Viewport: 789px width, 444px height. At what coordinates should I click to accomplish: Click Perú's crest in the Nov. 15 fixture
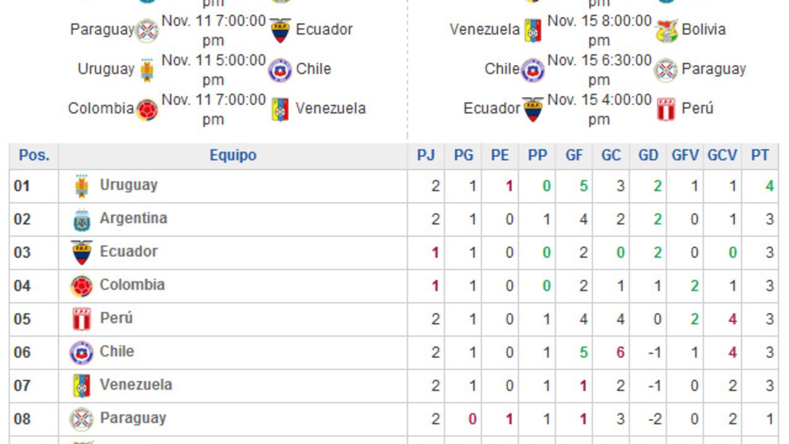[x=666, y=109]
